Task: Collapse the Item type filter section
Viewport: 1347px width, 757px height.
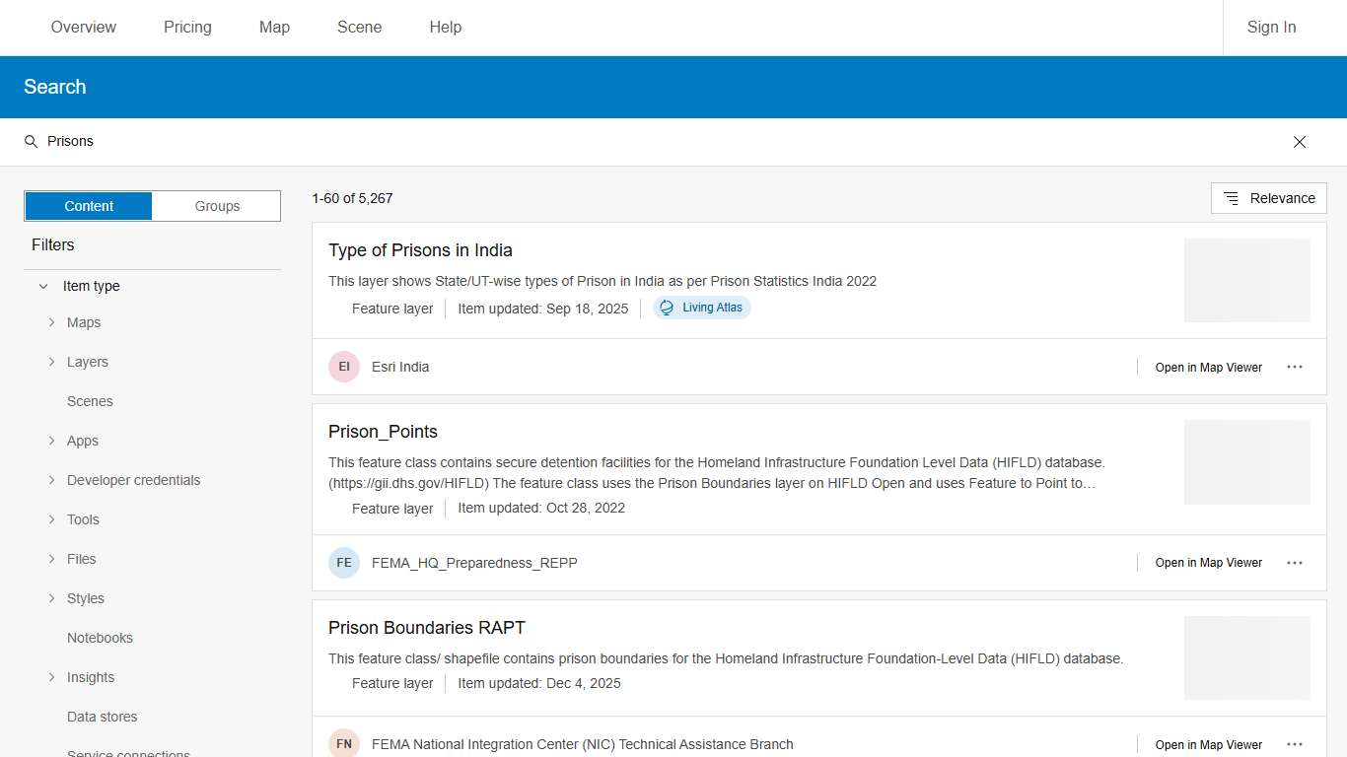Action: (43, 286)
